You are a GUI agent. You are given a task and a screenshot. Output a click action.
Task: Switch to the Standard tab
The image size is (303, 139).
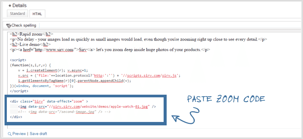click(x=17, y=14)
